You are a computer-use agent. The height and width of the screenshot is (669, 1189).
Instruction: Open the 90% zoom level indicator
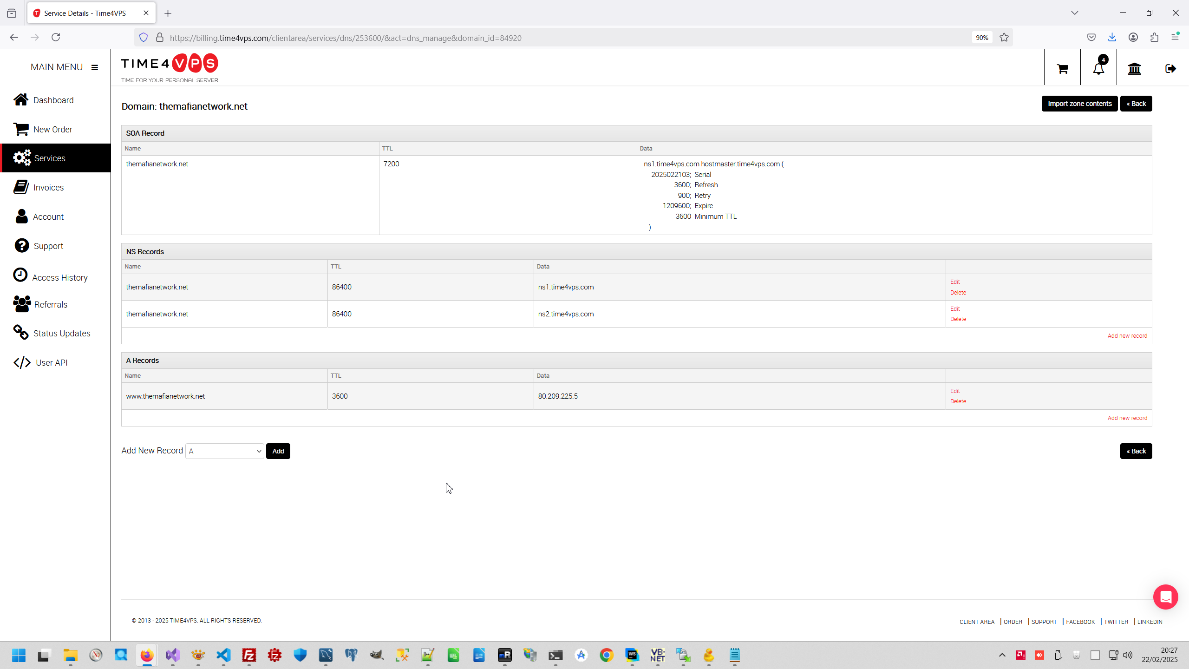click(x=982, y=38)
